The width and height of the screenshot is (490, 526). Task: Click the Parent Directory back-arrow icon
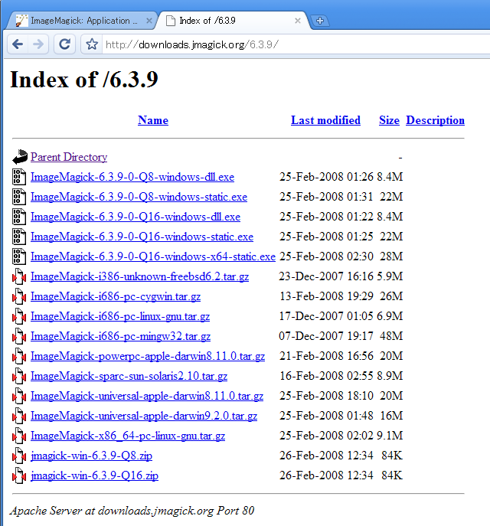(x=20, y=157)
